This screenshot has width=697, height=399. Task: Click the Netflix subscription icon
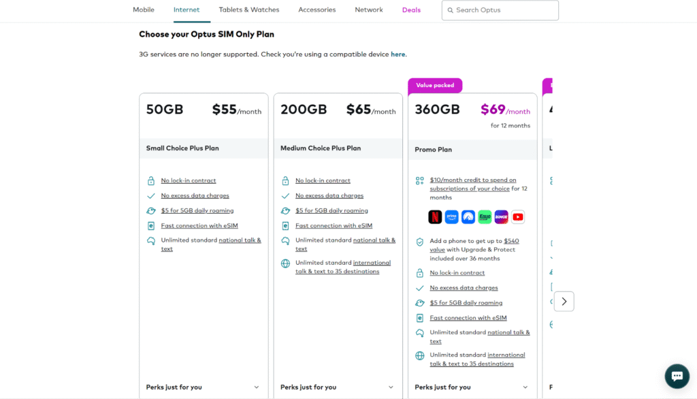click(435, 217)
